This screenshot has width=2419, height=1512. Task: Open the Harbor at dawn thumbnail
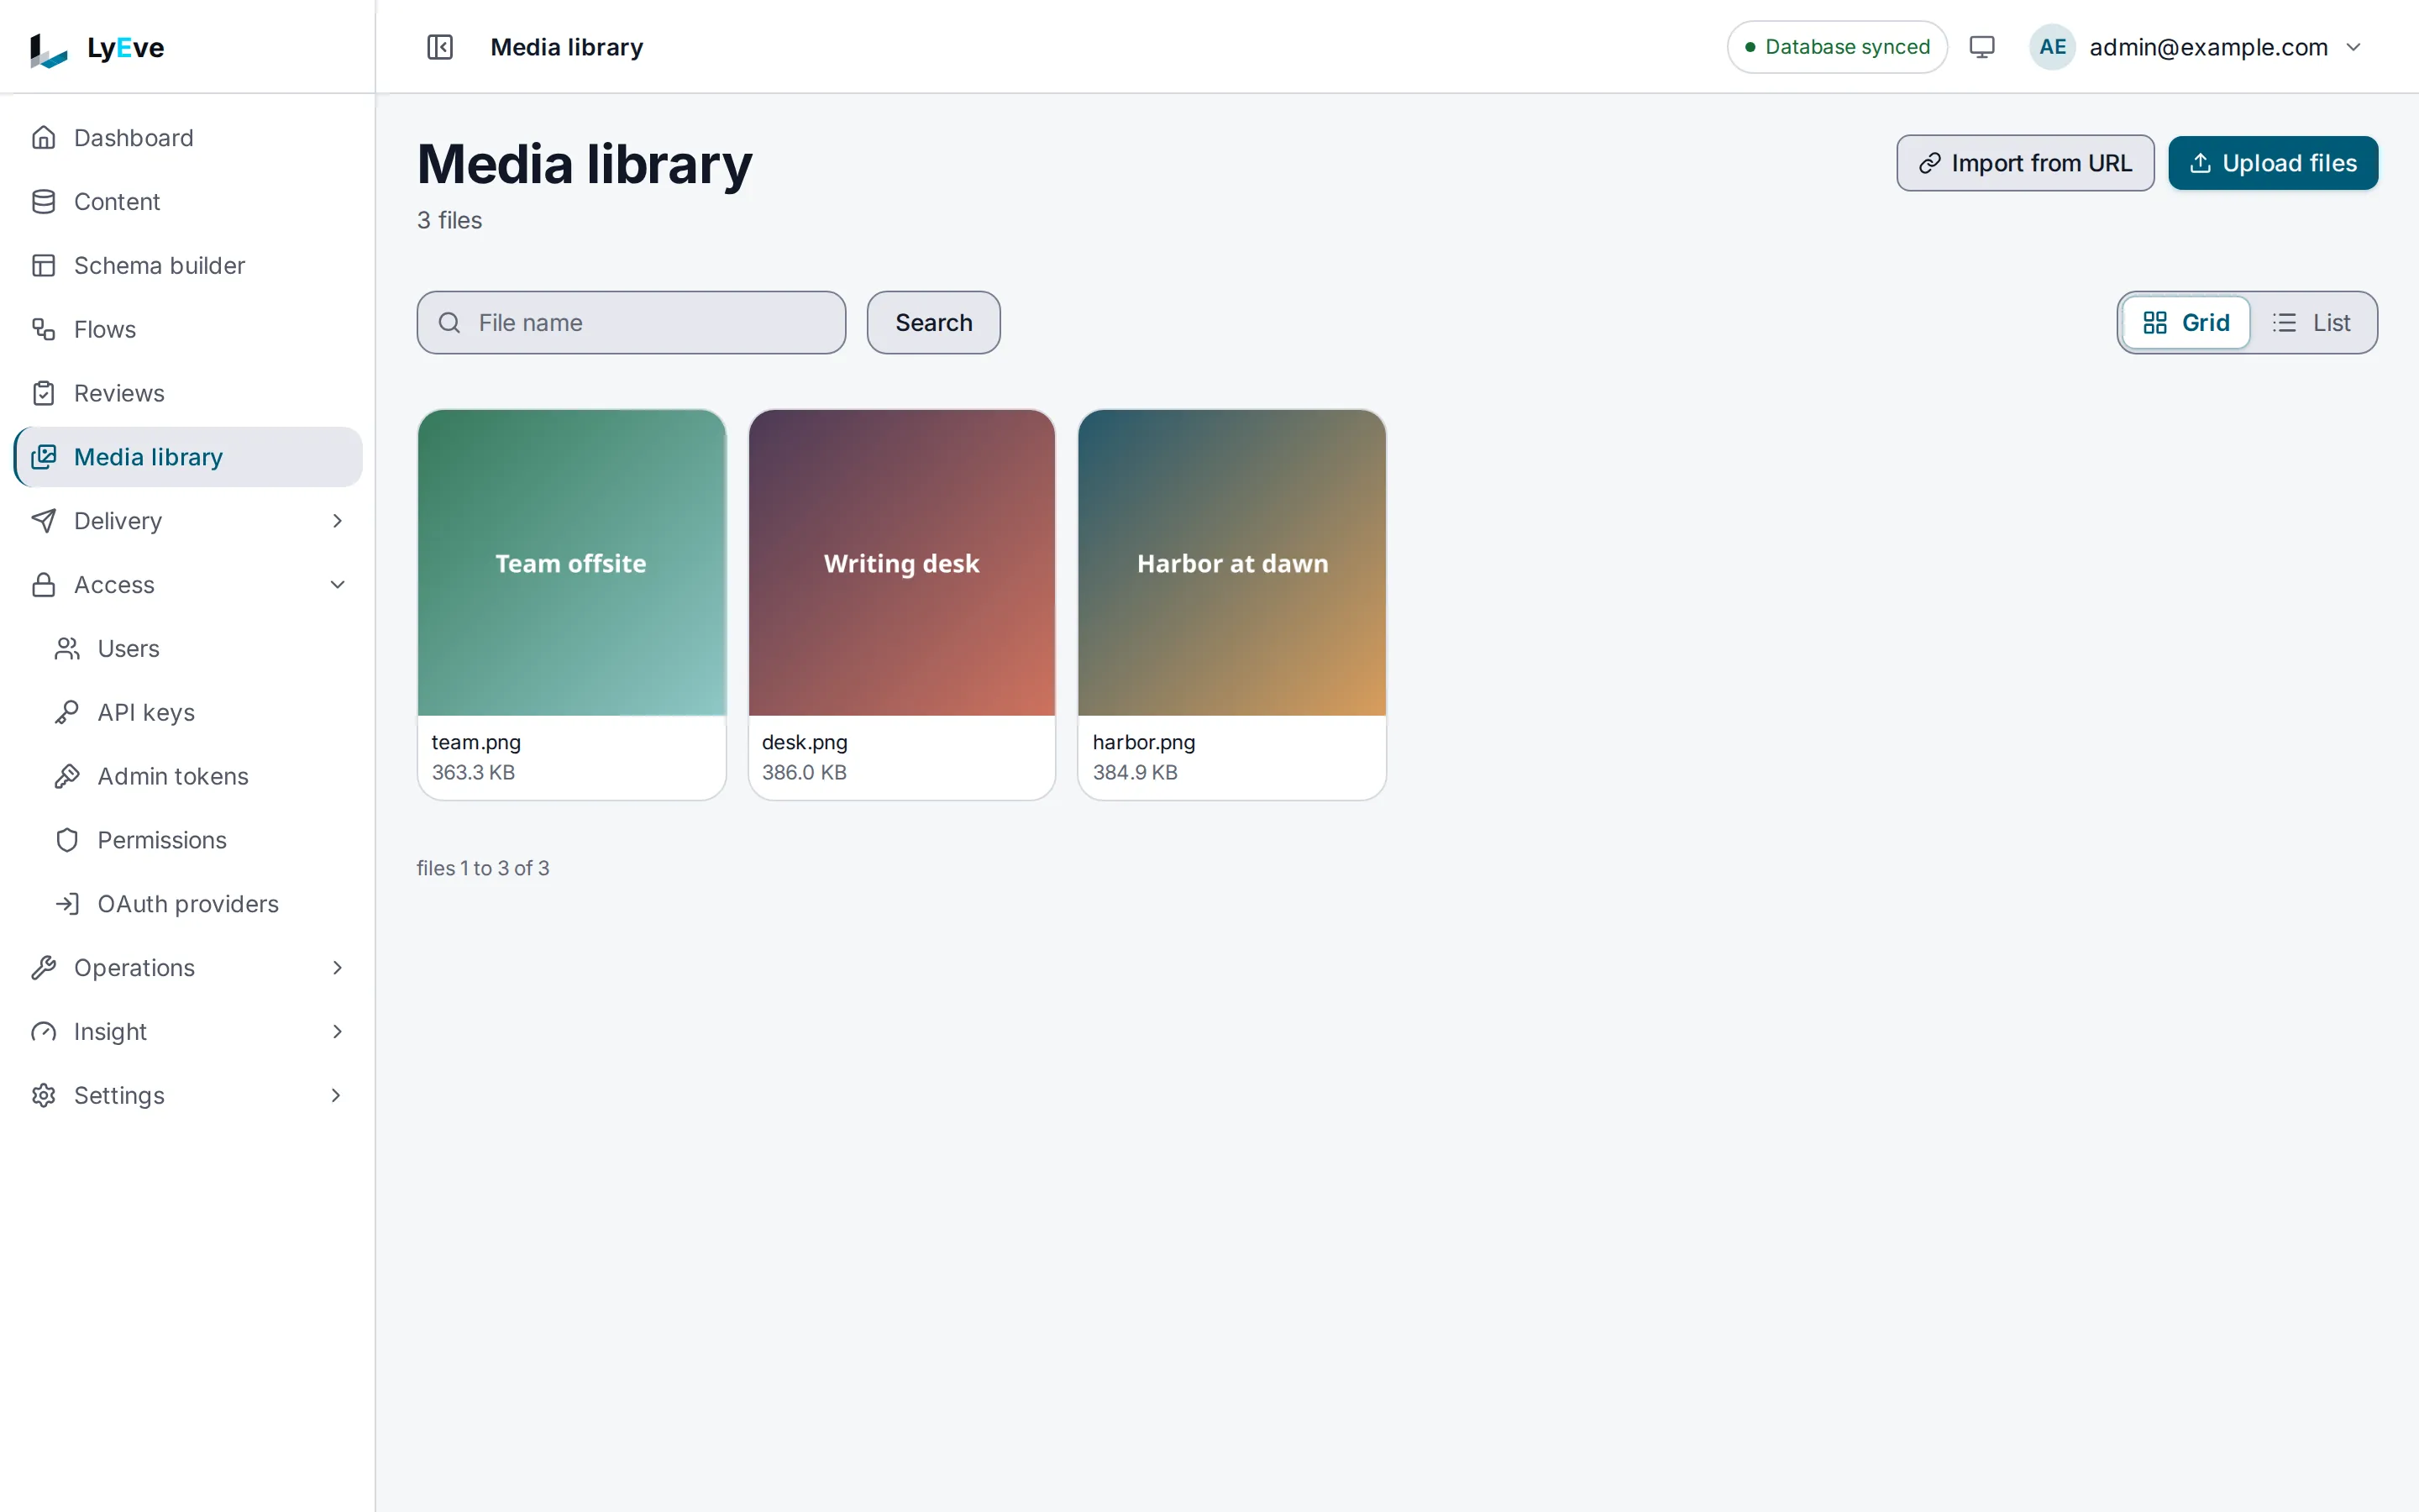1232,563
